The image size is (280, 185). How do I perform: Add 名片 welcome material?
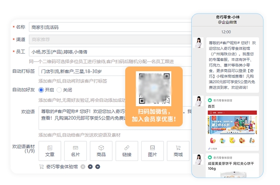click(x=75, y=151)
